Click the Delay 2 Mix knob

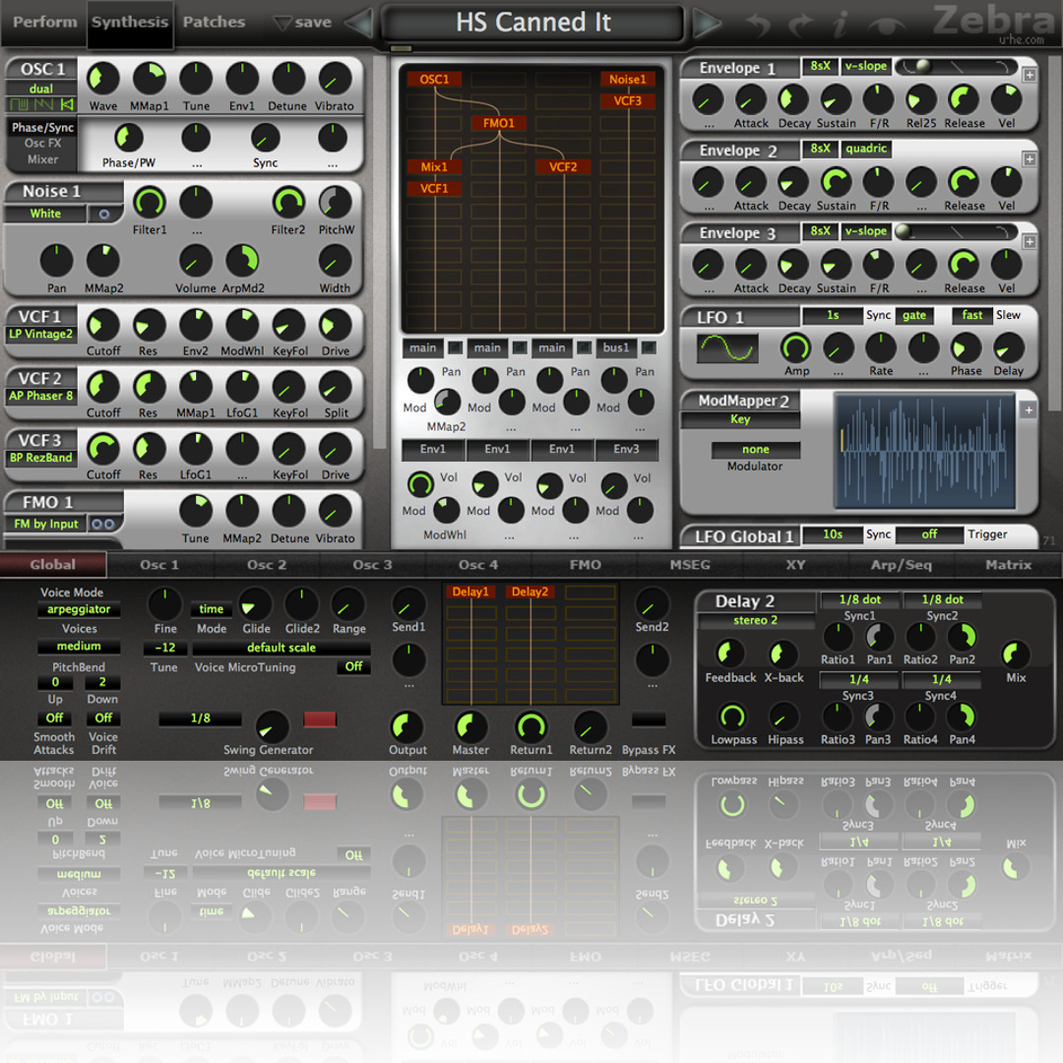(x=1016, y=655)
